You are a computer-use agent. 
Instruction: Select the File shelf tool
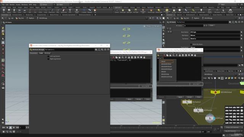tap(95, 11)
